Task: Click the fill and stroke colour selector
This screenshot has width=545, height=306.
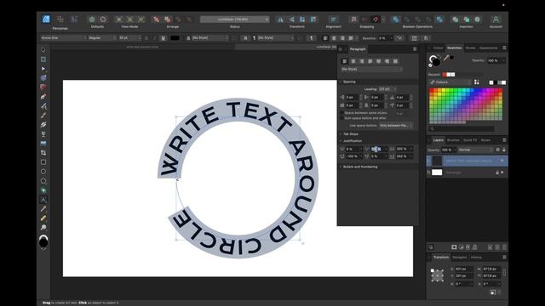Action: [434, 60]
